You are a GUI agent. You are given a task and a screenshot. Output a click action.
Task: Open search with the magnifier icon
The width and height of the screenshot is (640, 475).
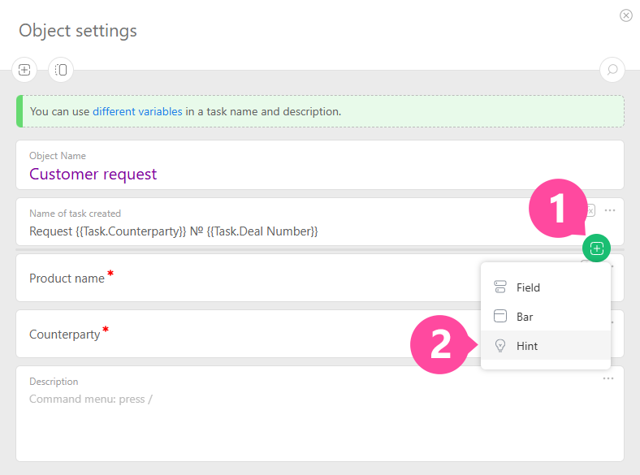pyautogui.click(x=612, y=70)
